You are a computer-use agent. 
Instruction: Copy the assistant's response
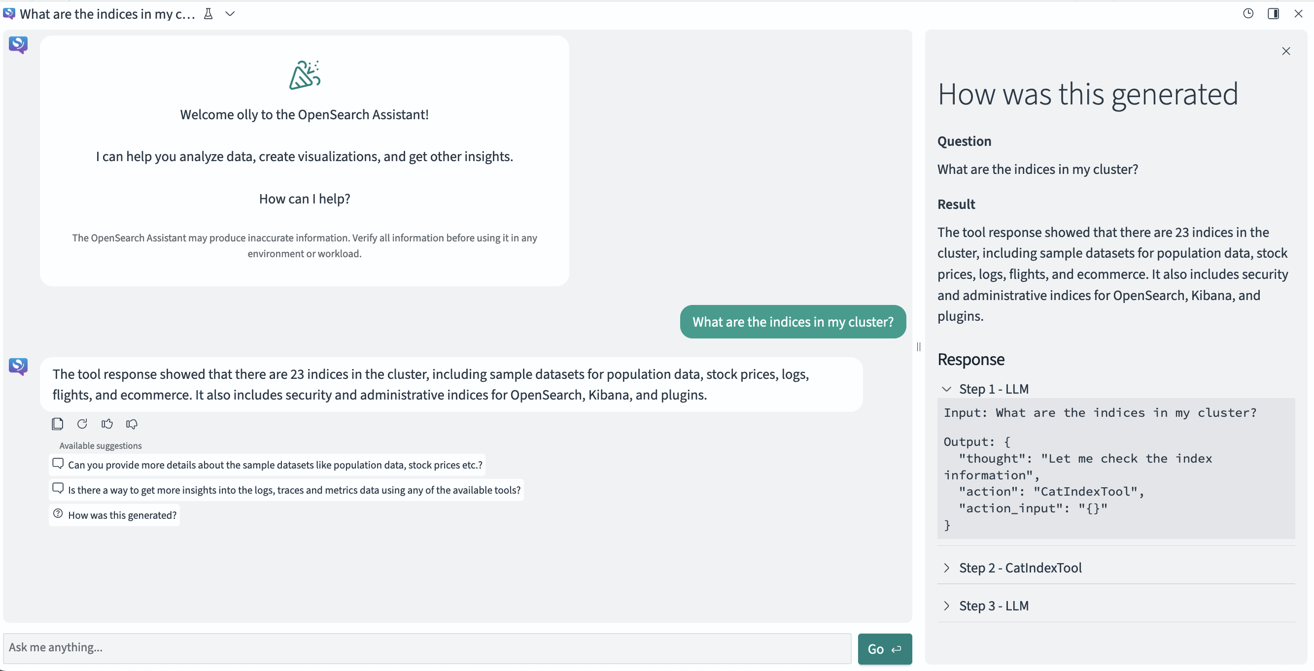pyautogui.click(x=57, y=424)
